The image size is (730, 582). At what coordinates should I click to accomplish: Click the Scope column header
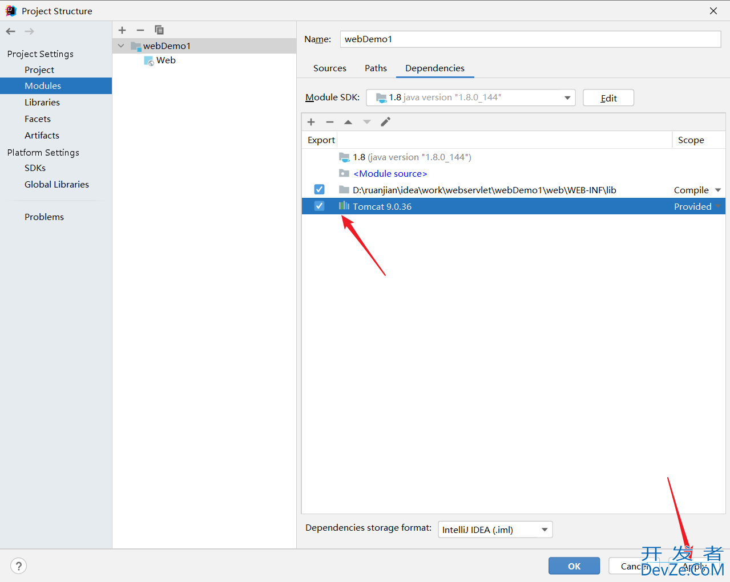[x=691, y=140]
